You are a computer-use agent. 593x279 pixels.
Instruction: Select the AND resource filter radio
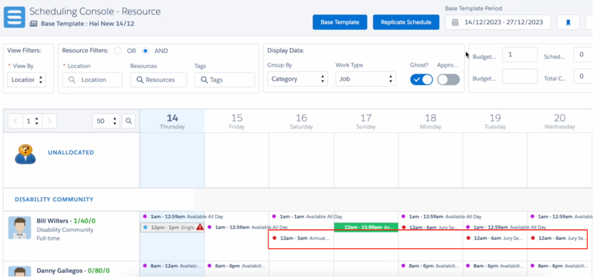click(145, 51)
